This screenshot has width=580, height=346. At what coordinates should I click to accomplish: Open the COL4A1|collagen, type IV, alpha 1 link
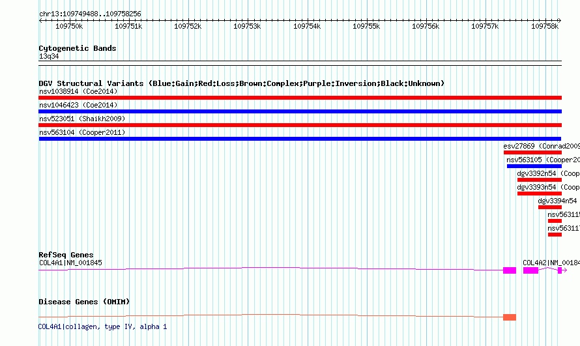(x=102, y=327)
